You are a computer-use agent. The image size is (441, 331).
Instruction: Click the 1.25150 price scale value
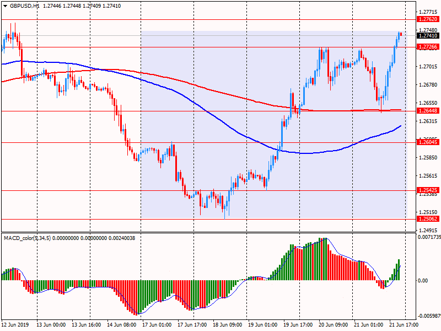(428, 212)
